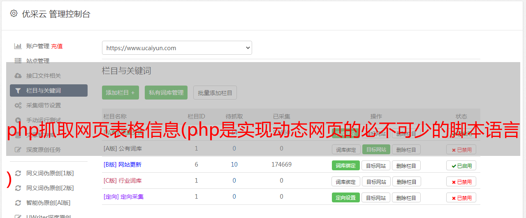Click 目标网站 in the [C版] 行业词库 row
526x218 pixels.
click(376, 181)
